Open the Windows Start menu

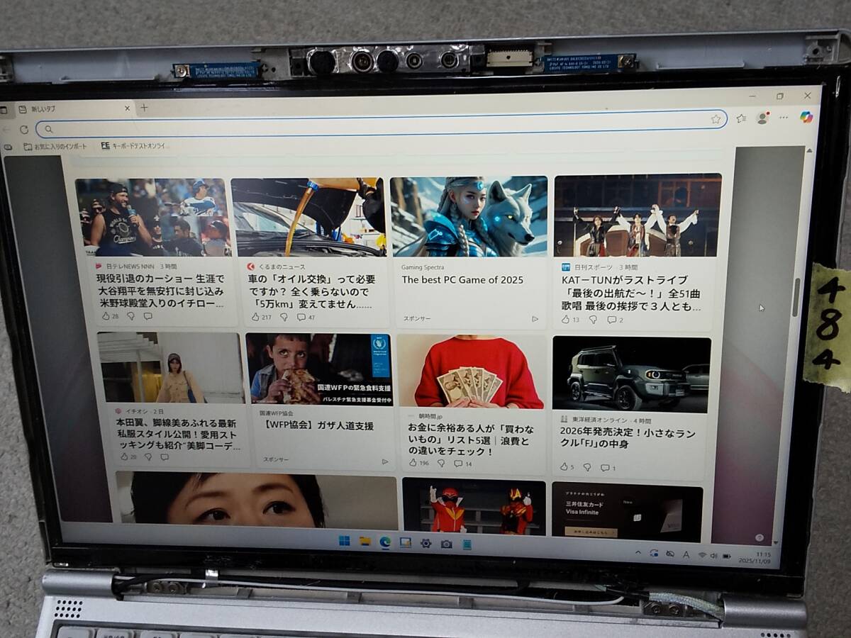point(344,541)
